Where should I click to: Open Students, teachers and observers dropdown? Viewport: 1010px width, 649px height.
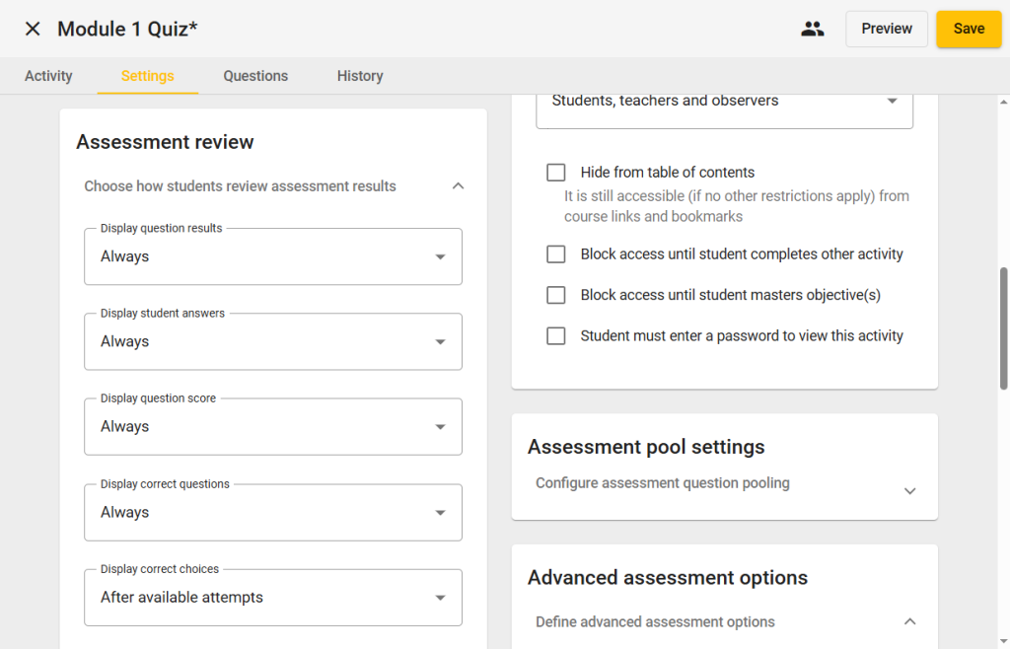724,102
